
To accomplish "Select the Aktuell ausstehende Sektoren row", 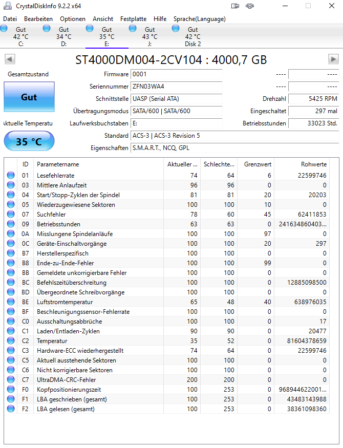I will pos(167,360).
